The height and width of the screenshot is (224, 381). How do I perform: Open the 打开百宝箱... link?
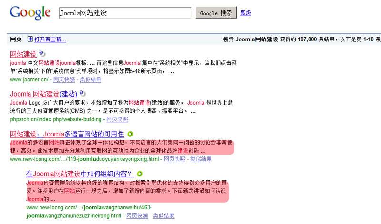click(x=50, y=39)
